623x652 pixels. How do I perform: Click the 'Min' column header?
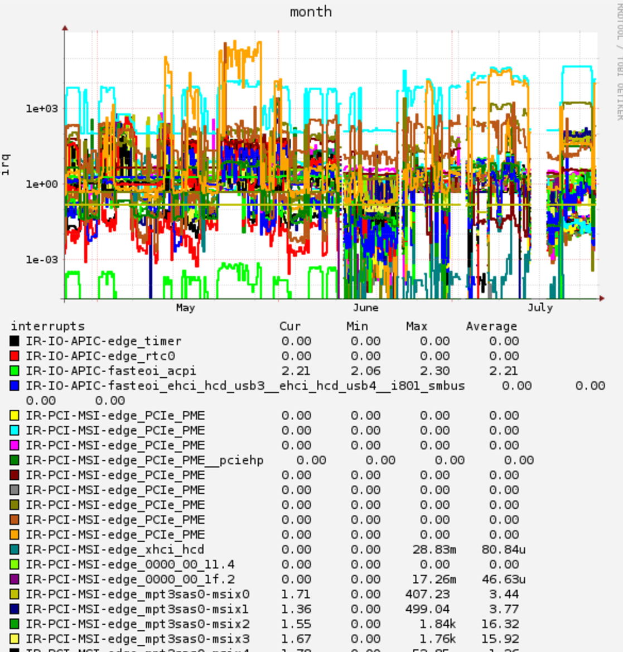coord(357,326)
